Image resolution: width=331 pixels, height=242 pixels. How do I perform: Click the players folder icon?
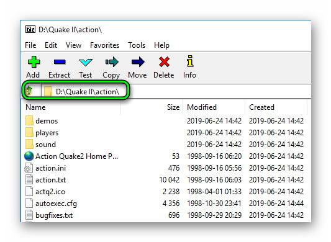pos(29,133)
